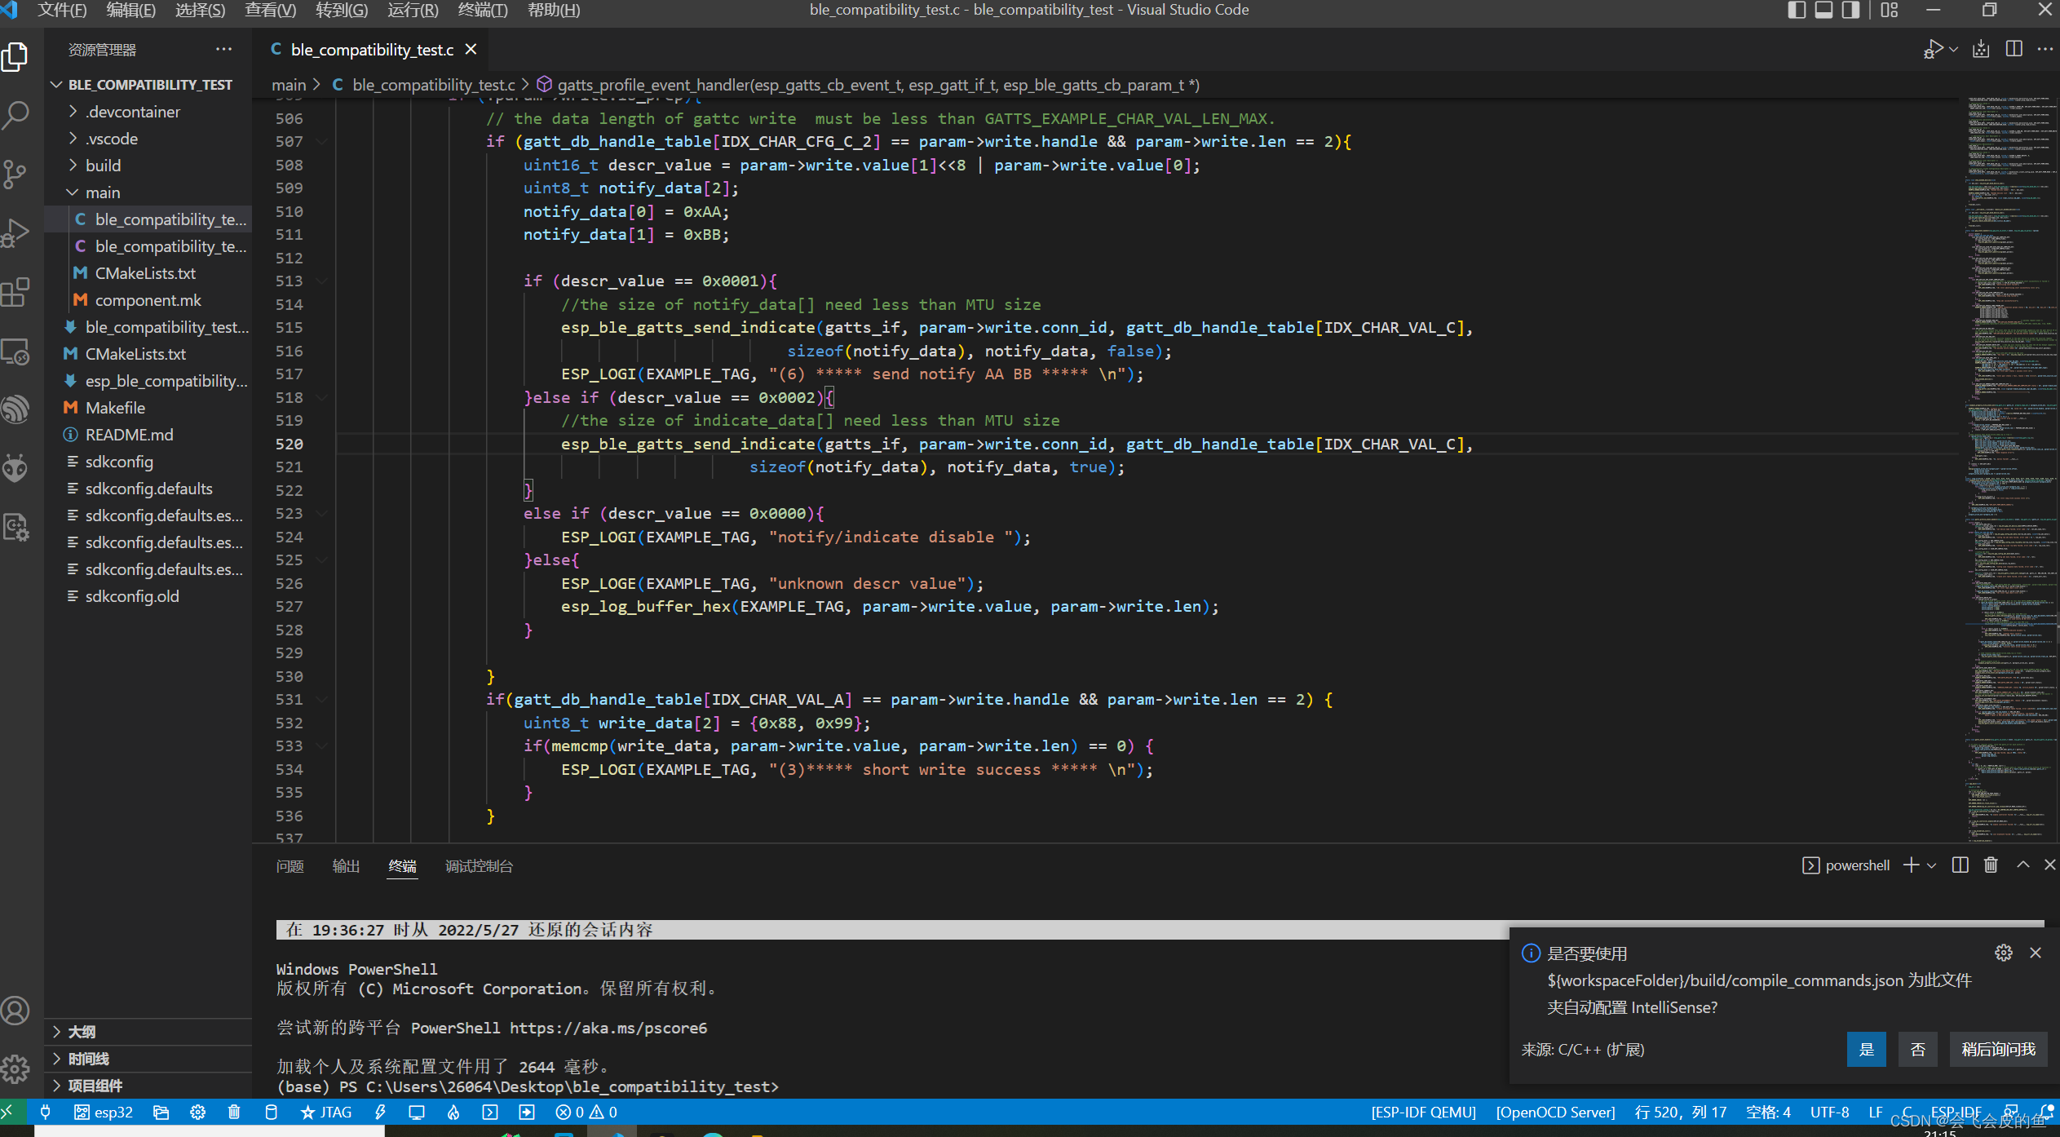Open the Run and Debug view
The height and width of the screenshot is (1137, 2060).
15,233
